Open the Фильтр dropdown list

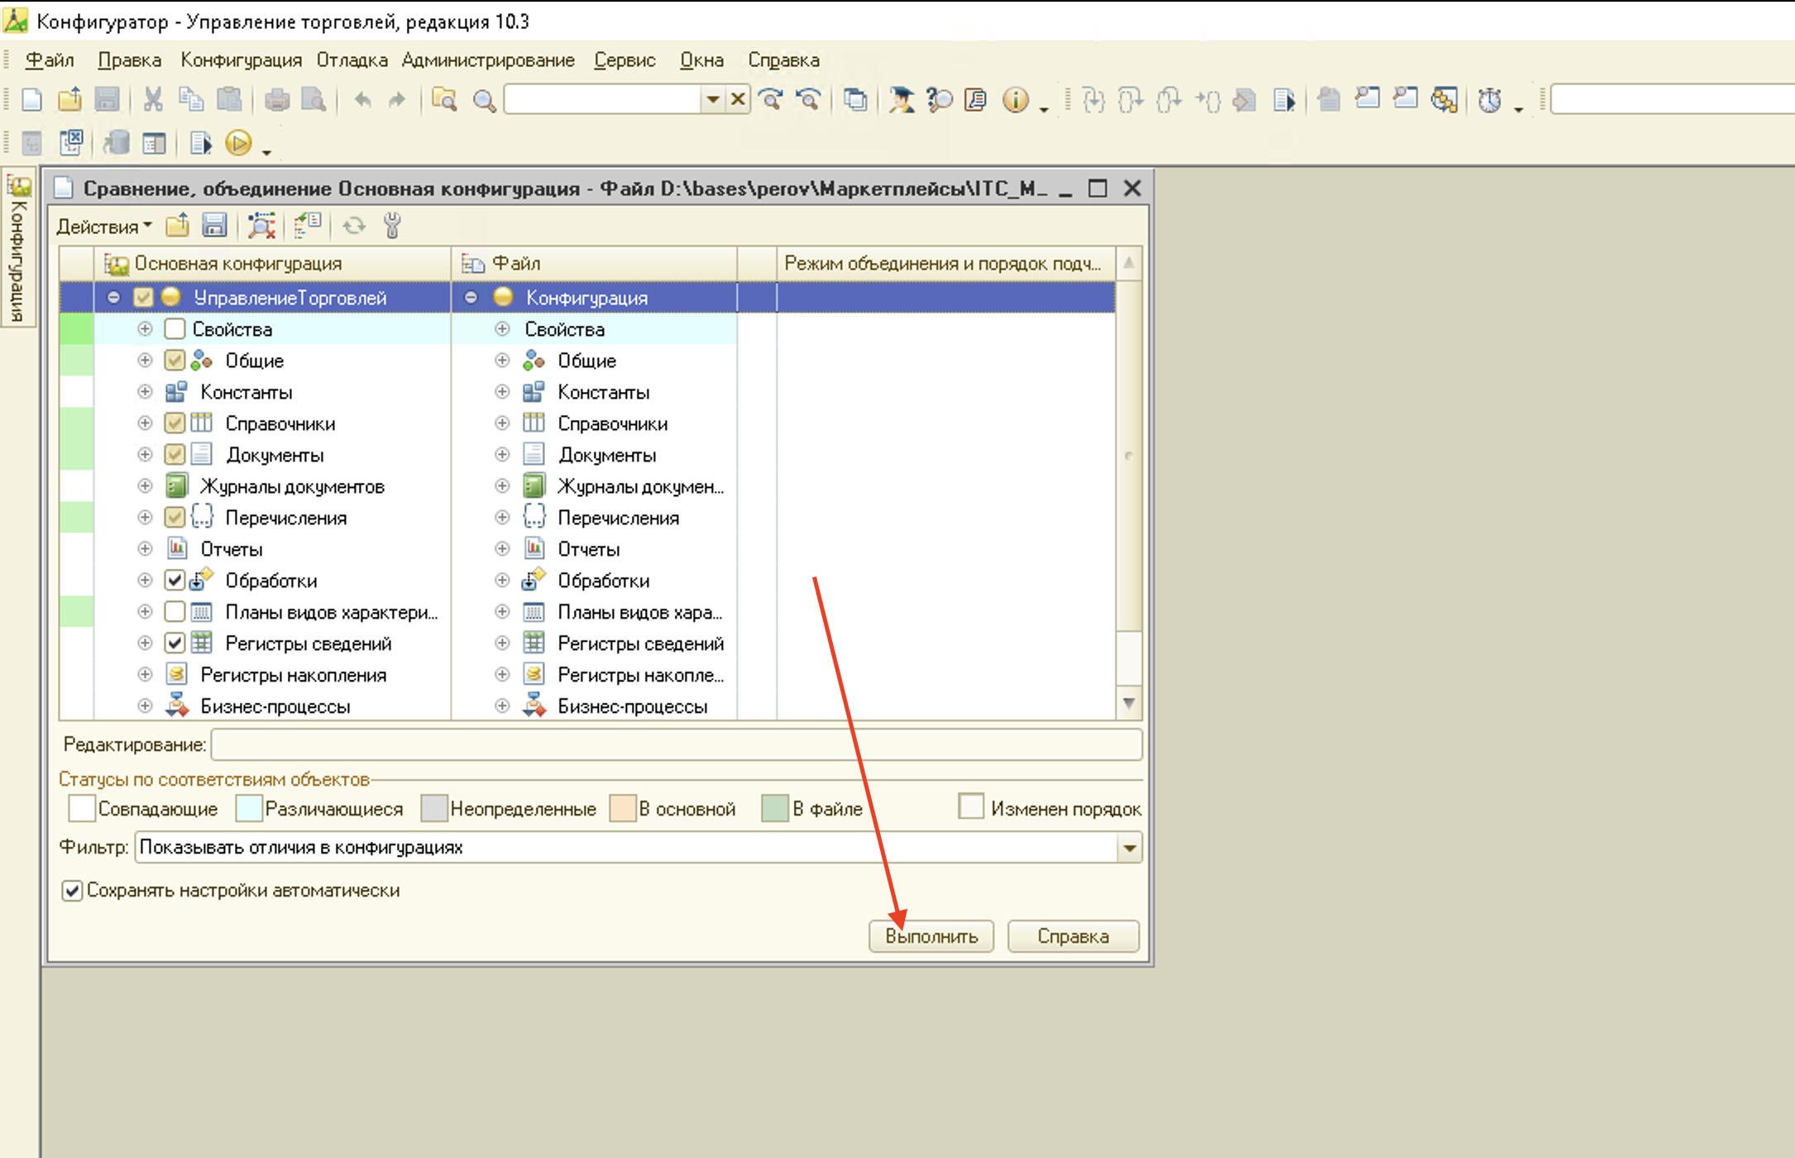tap(1129, 848)
